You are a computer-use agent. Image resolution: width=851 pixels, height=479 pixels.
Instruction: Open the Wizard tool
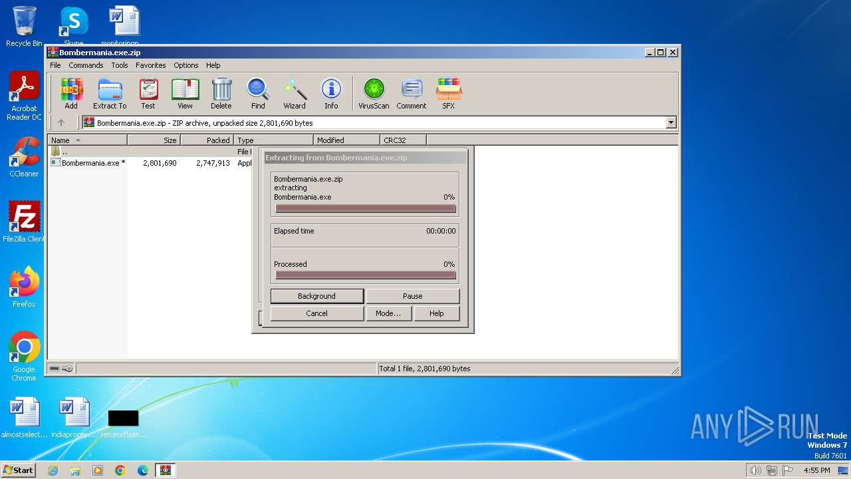click(295, 94)
